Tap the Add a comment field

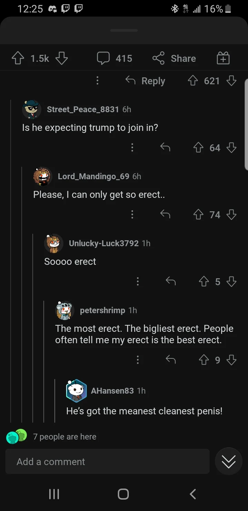tap(107, 461)
